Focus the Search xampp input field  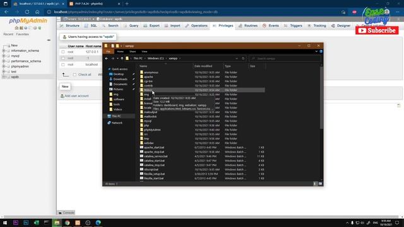pos(285,59)
